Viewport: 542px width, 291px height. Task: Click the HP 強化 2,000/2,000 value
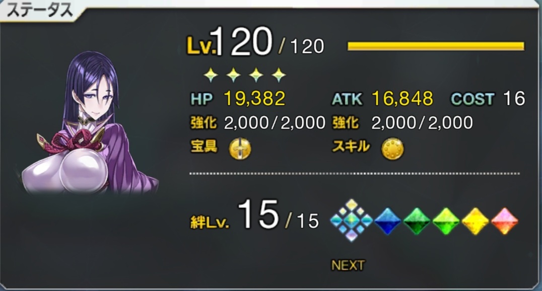point(275,123)
